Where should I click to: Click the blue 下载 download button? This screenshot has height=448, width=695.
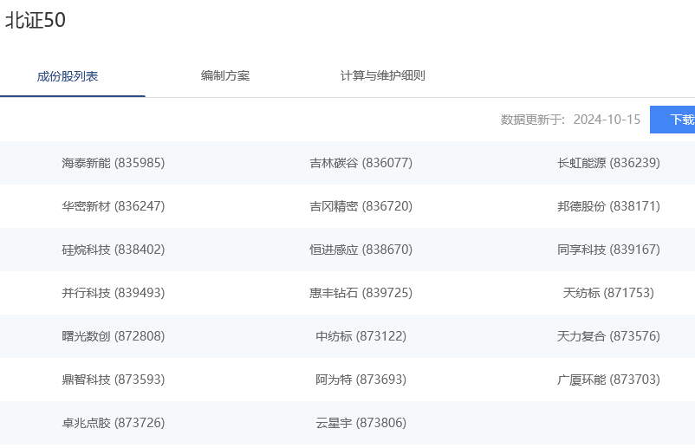click(x=672, y=120)
